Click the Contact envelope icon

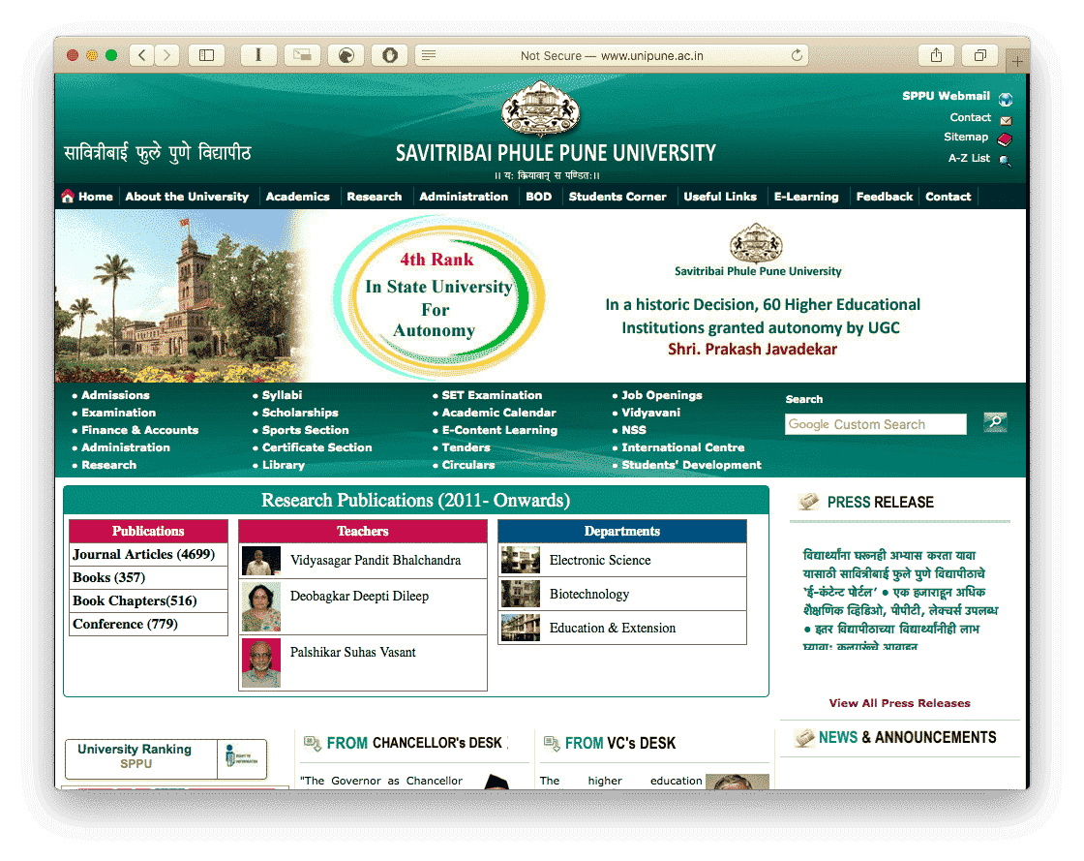point(1005,117)
